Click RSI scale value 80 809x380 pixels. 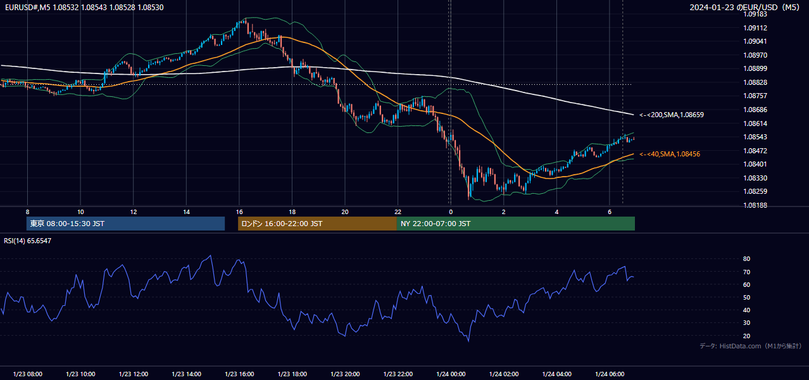coord(746,259)
